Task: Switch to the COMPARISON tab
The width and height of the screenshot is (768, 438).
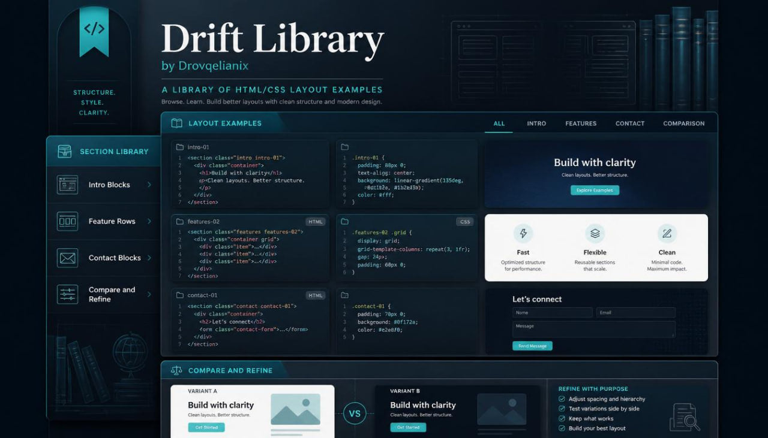Action: tap(684, 123)
